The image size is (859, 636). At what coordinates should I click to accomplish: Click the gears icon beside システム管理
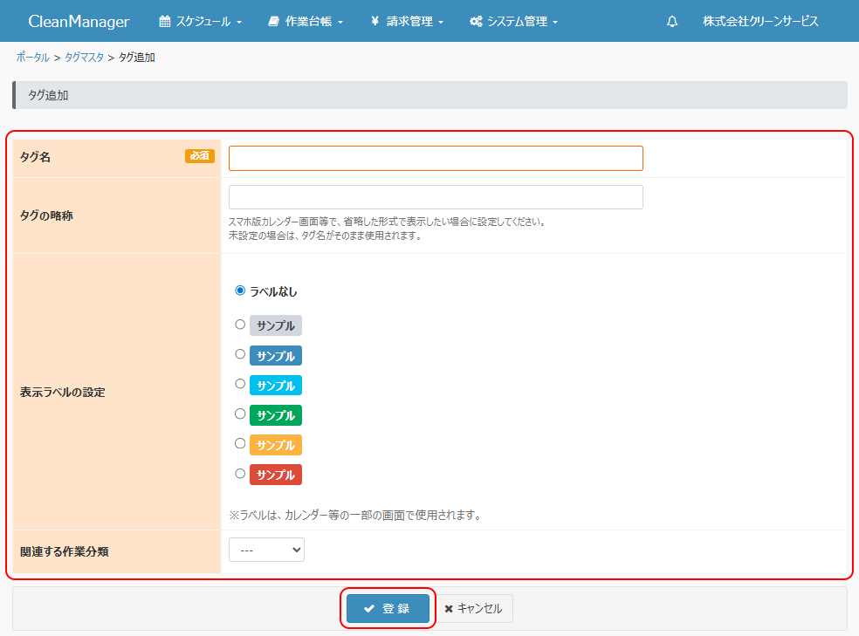[x=476, y=22]
